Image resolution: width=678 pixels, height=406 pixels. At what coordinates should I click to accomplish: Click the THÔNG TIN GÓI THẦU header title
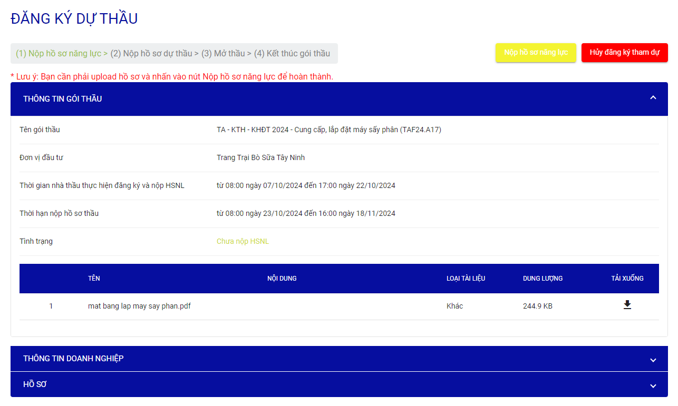[x=63, y=99]
